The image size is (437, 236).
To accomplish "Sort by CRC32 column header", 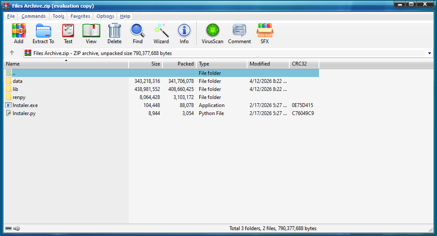I will point(304,64).
